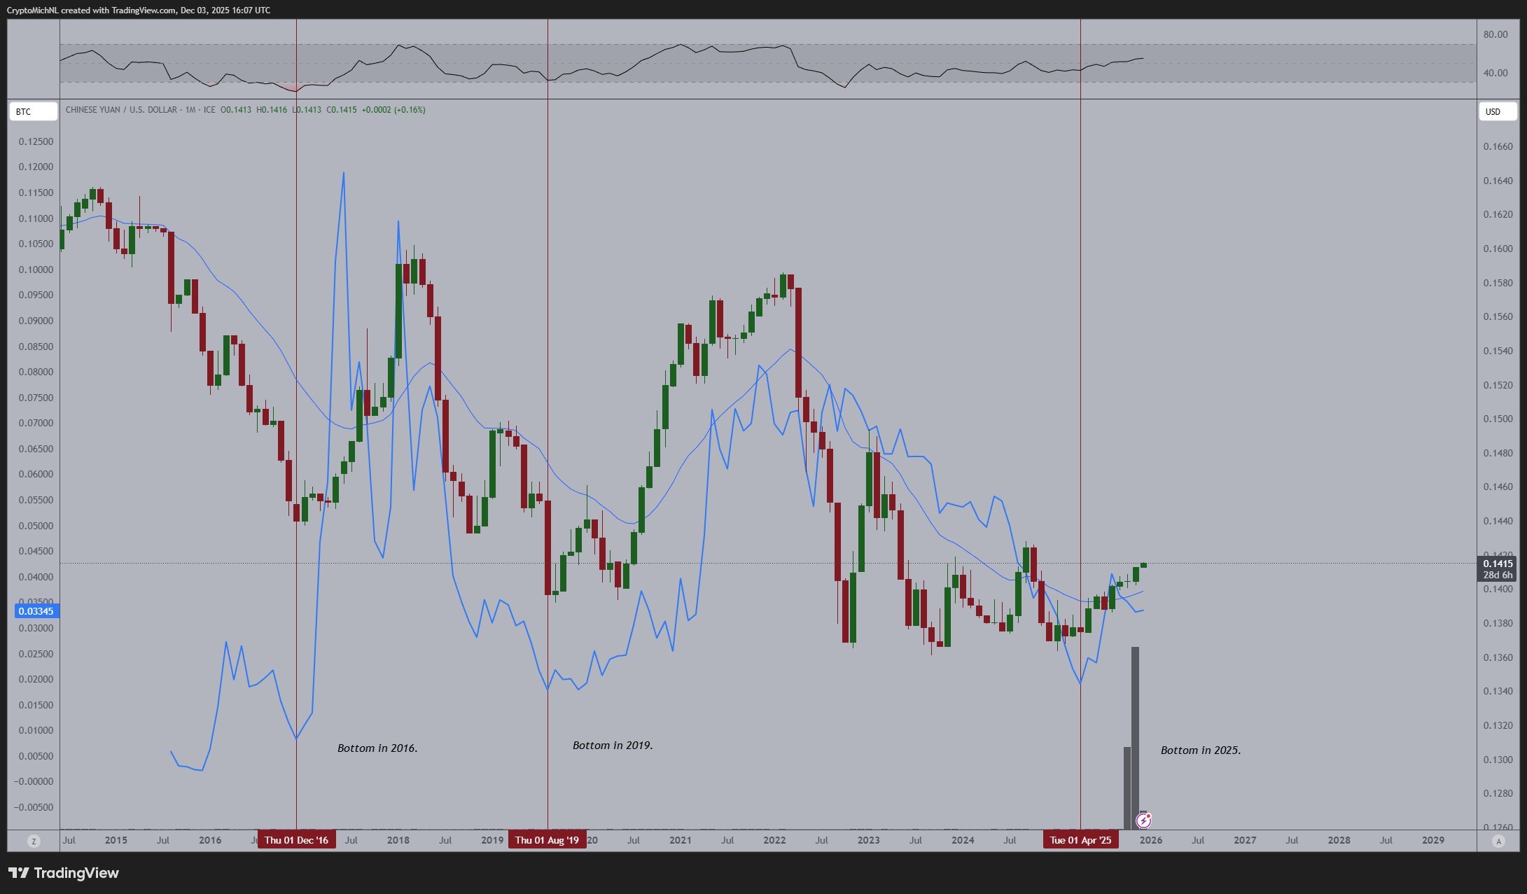This screenshot has height=894, width=1527.
Task: Select the 'Thu 01 Aug '19' date marker
Action: pyautogui.click(x=548, y=839)
